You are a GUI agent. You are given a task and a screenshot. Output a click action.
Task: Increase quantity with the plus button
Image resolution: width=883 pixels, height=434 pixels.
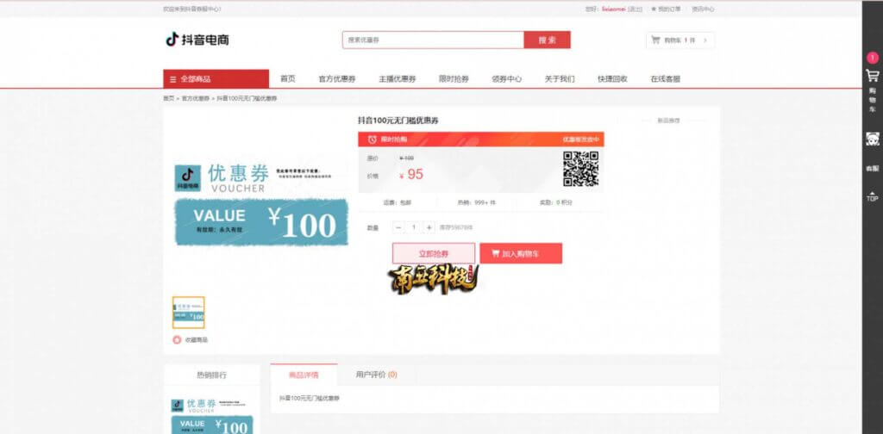pyautogui.click(x=429, y=227)
